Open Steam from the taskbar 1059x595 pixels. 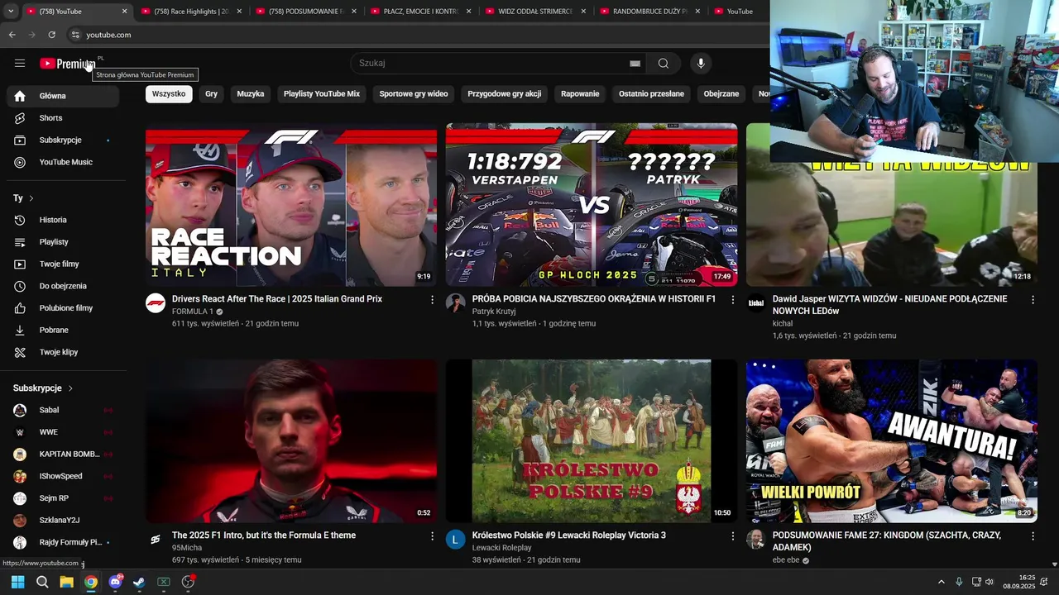pos(139,582)
